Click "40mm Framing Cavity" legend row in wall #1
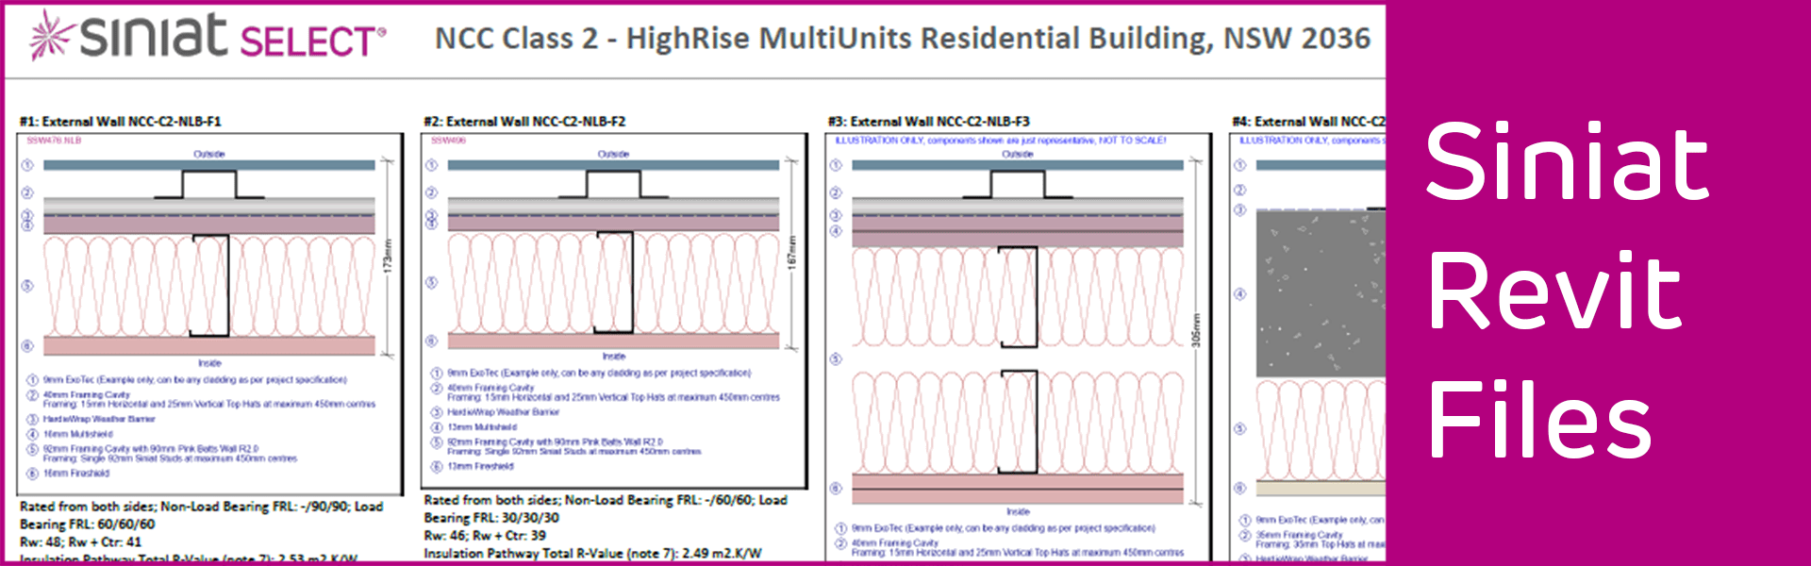1811x566 pixels. (x=201, y=400)
